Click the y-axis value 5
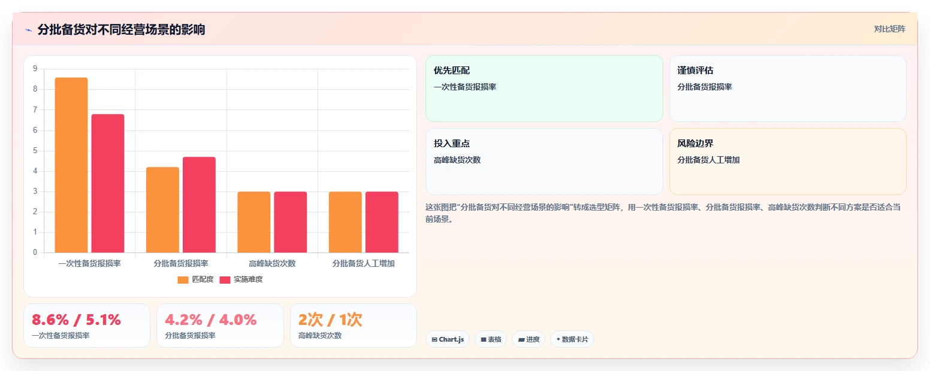 (35, 151)
